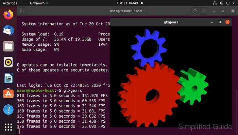Open the network status icon
Image resolution: width=238 pixels, height=135 pixels.
[215, 3]
